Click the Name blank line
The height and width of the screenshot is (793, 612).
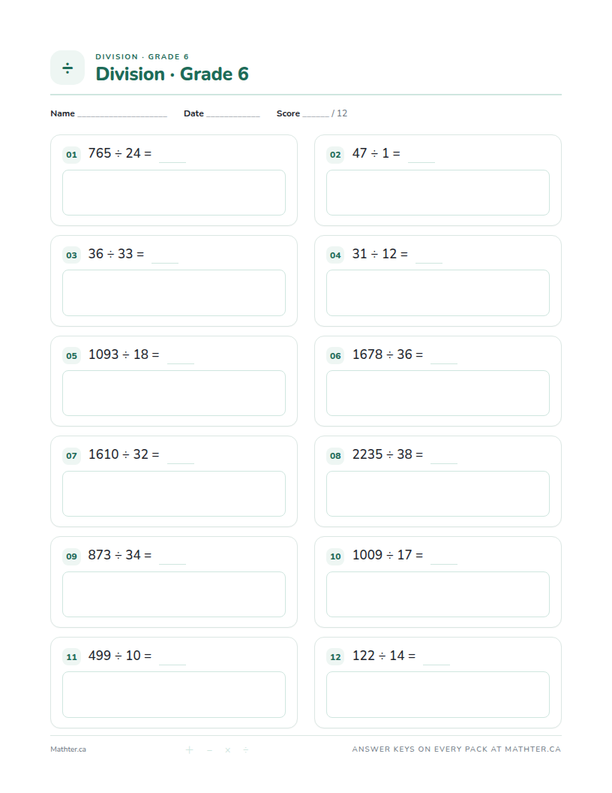coord(122,116)
